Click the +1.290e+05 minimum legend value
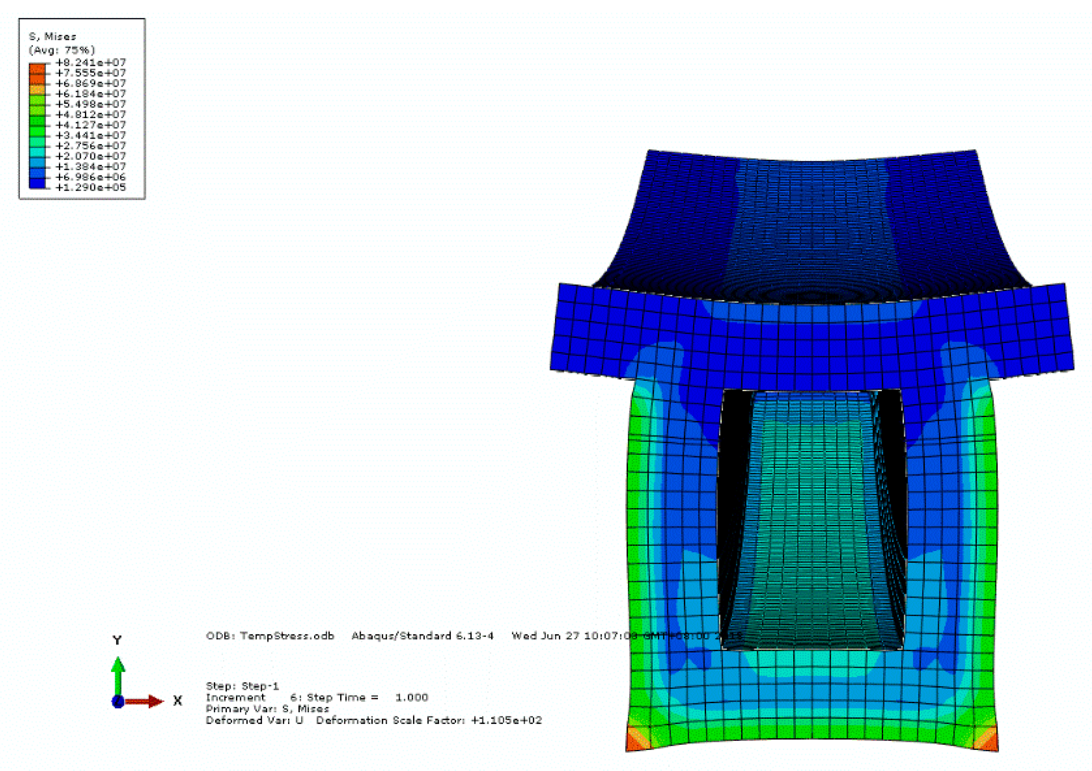Image resolution: width=1092 pixels, height=771 pixels. pyautogui.click(x=90, y=187)
